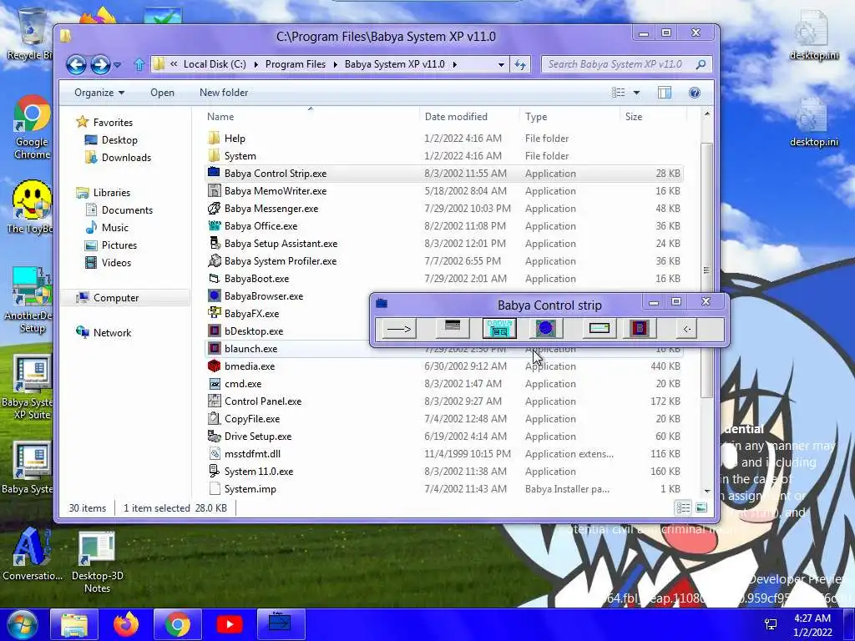Open Explorer Help button
Image resolution: width=855 pixels, height=641 pixels.
point(694,93)
